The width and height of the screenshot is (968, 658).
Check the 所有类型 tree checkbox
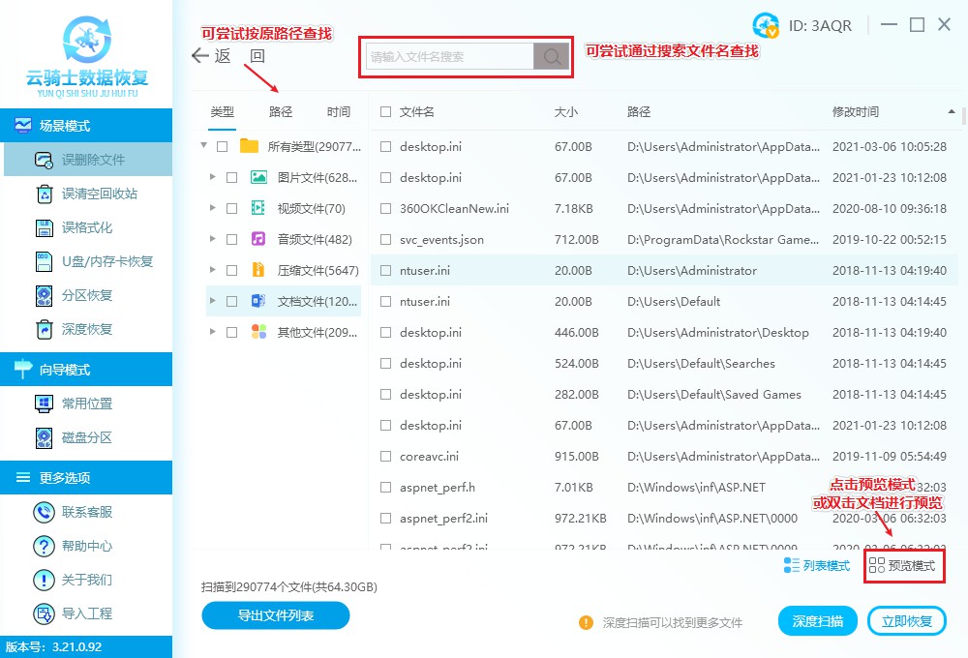tap(223, 147)
